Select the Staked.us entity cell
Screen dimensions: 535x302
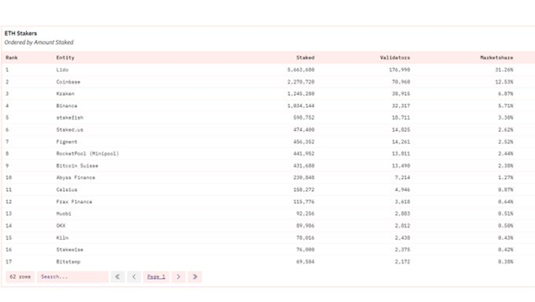[70, 130]
